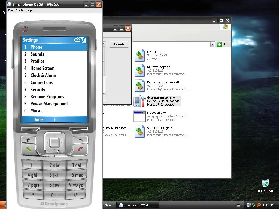This screenshot has width=279, height=209.
Task: Tap the 3 def key on keypad
Action: coord(77,165)
